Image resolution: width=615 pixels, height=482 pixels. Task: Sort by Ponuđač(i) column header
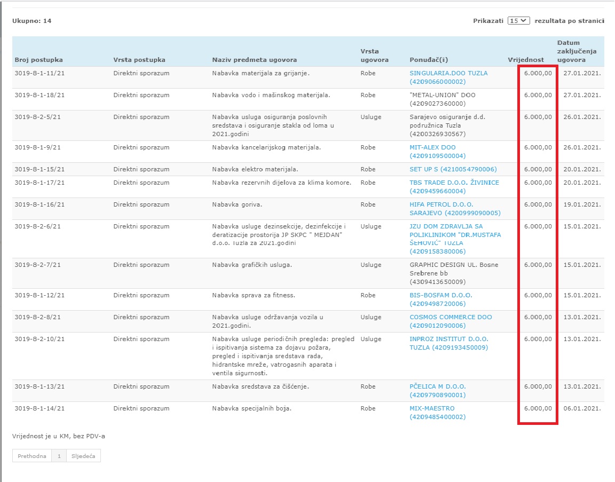[429, 60]
